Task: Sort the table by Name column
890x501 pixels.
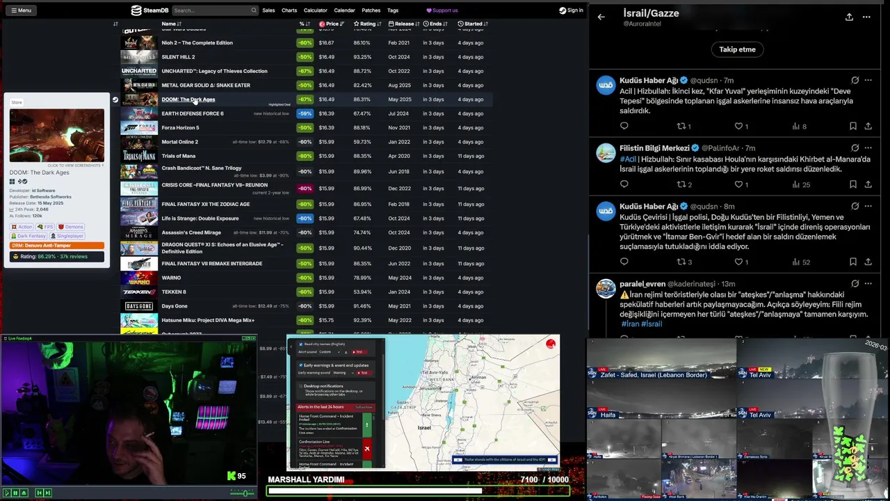Action: 170,24
